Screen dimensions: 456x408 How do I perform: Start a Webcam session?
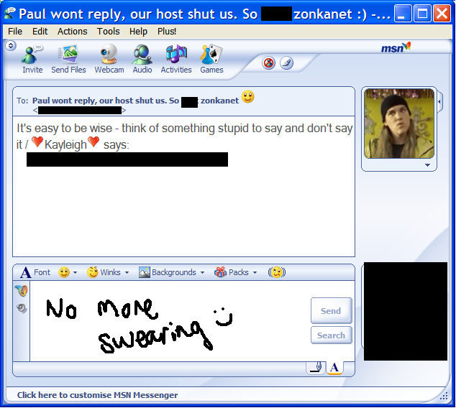(109, 59)
